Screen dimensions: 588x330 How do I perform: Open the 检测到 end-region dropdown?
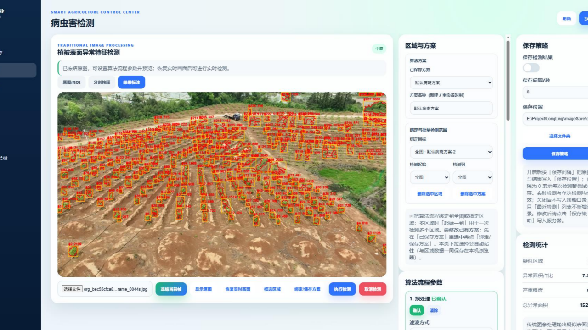pos(473,177)
